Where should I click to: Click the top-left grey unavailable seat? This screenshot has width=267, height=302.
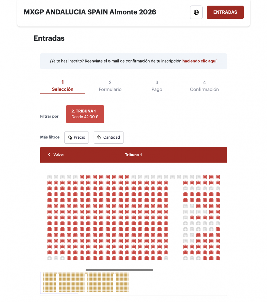pyautogui.click(x=50, y=177)
